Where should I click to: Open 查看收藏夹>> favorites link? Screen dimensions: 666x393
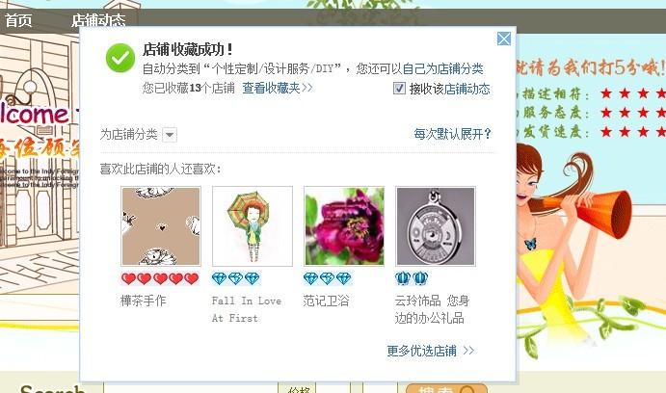point(278,88)
